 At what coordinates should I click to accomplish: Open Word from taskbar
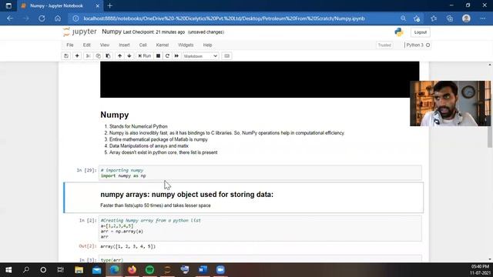click(203, 270)
